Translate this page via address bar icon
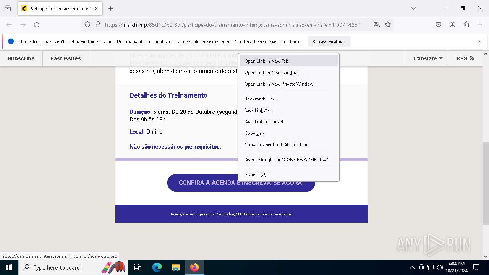489x275 pixels. pos(377,24)
